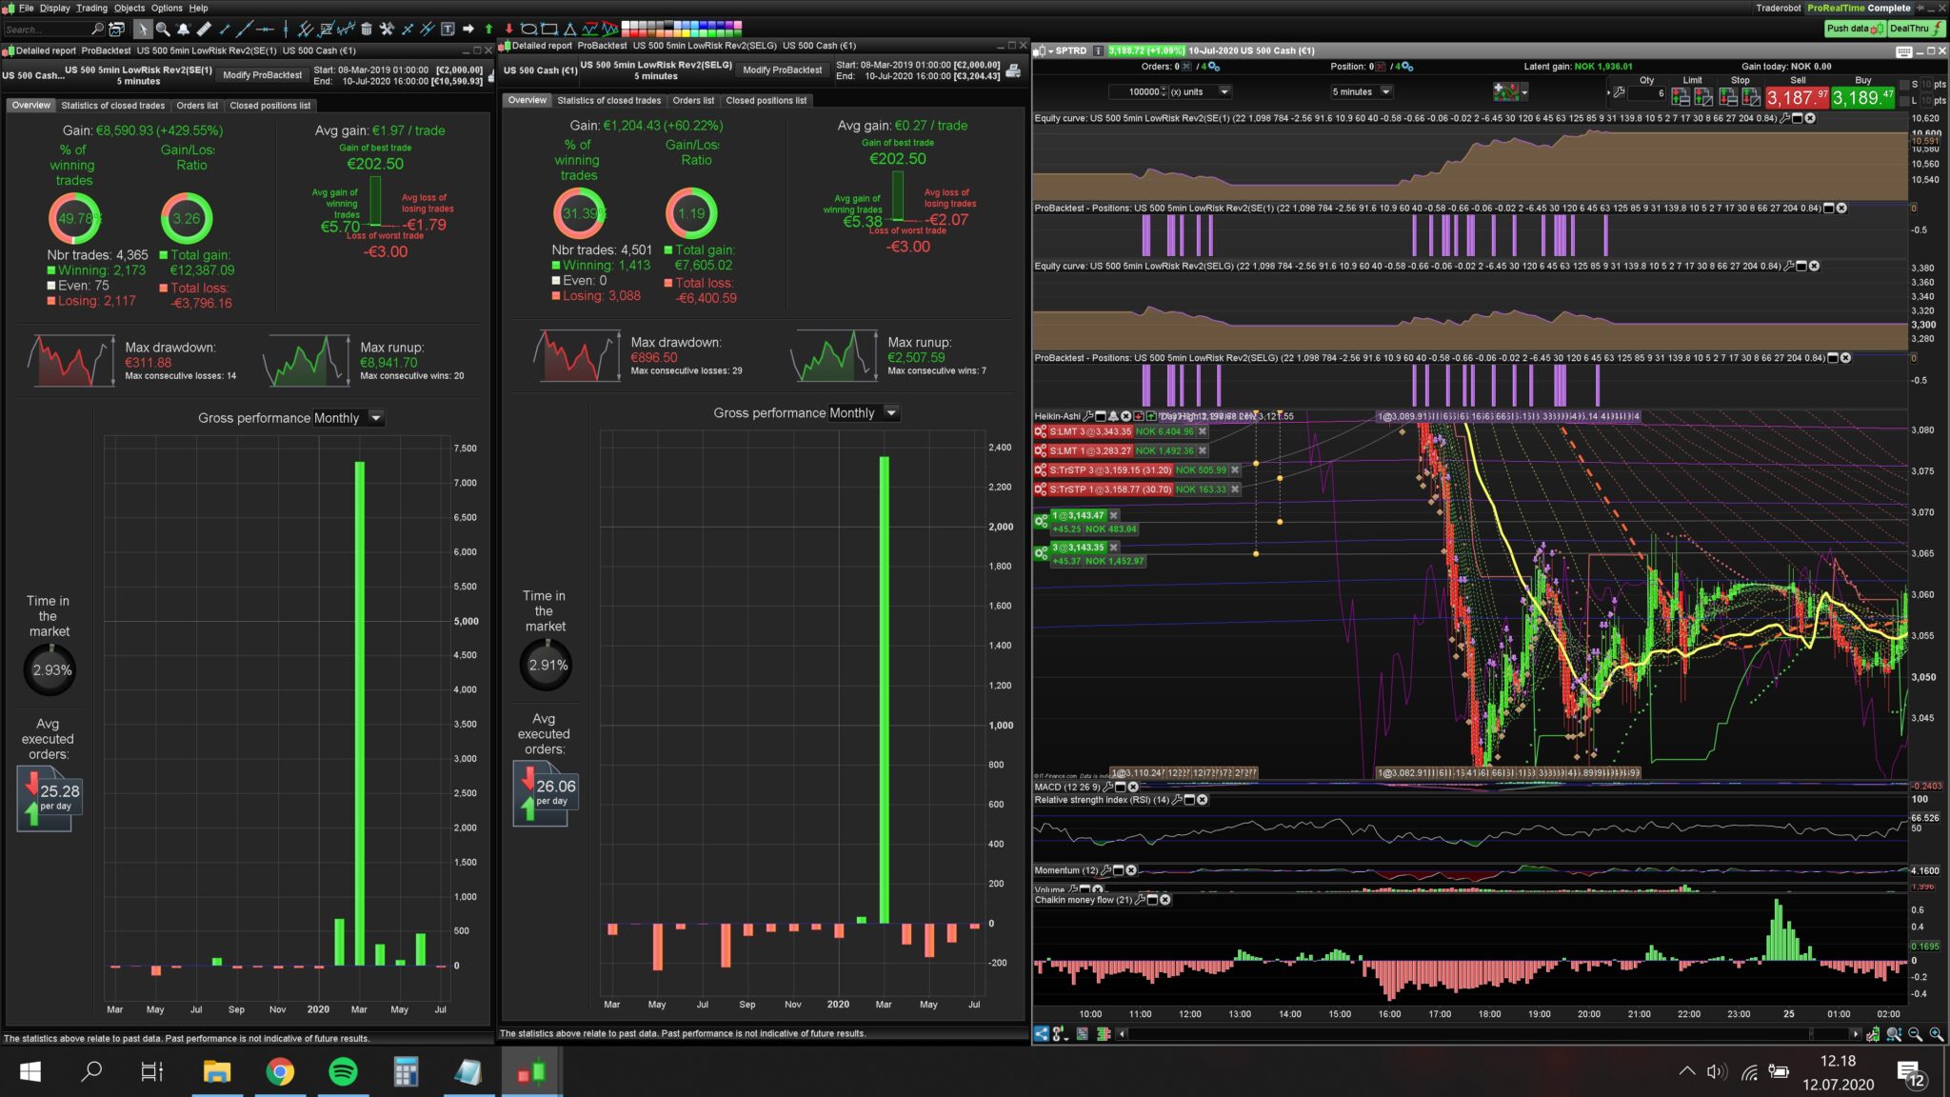Click Modify ProBacktest in SELG report

click(782, 70)
